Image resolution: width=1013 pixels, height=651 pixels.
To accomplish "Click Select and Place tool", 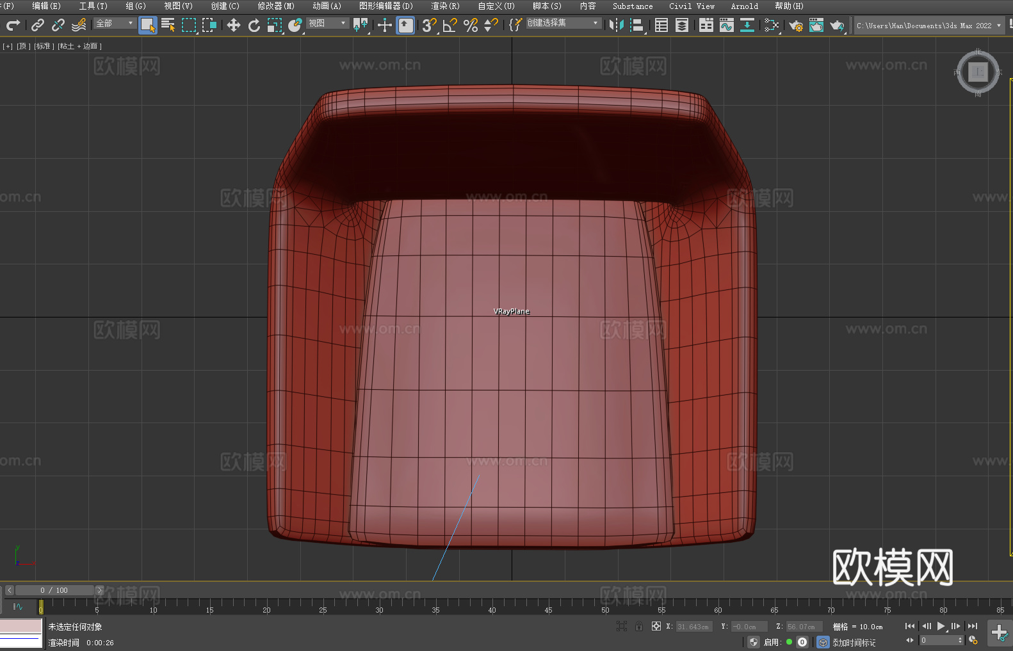I will coord(295,25).
